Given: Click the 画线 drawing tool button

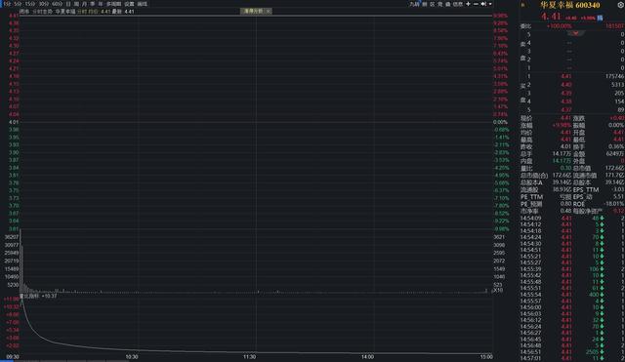Looking at the screenshot, I should click(x=143, y=4).
